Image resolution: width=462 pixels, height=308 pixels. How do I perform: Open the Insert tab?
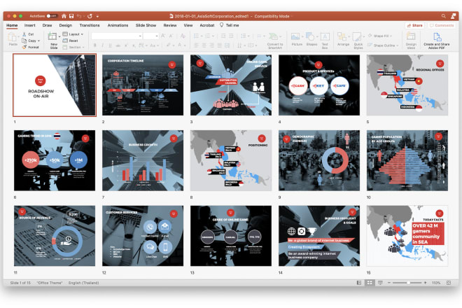coord(30,25)
